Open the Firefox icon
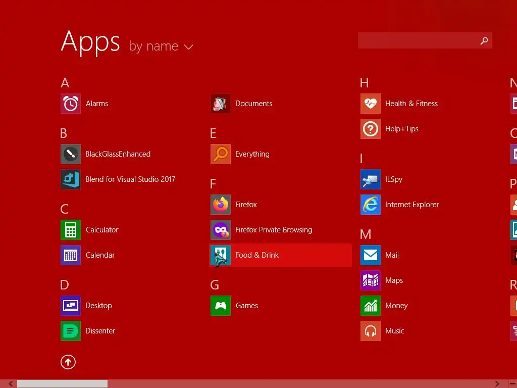 tap(221, 205)
